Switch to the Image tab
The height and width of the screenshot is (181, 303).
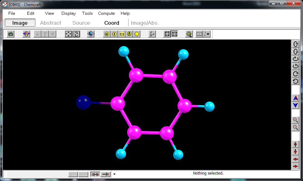click(x=20, y=23)
